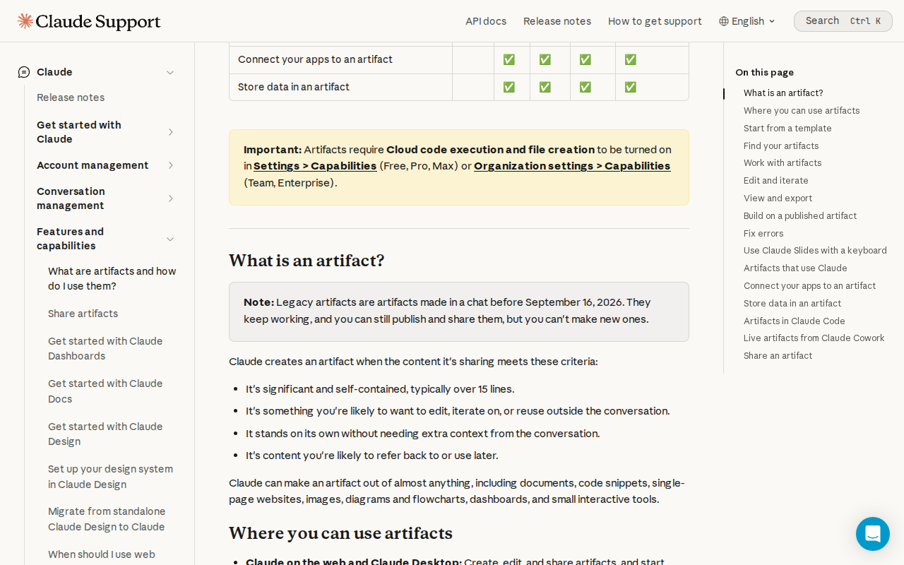
Task: Open Release notes in top navigation
Action: (x=557, y=21)
